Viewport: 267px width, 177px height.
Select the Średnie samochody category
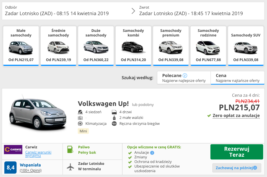click(x=58, y=46)
